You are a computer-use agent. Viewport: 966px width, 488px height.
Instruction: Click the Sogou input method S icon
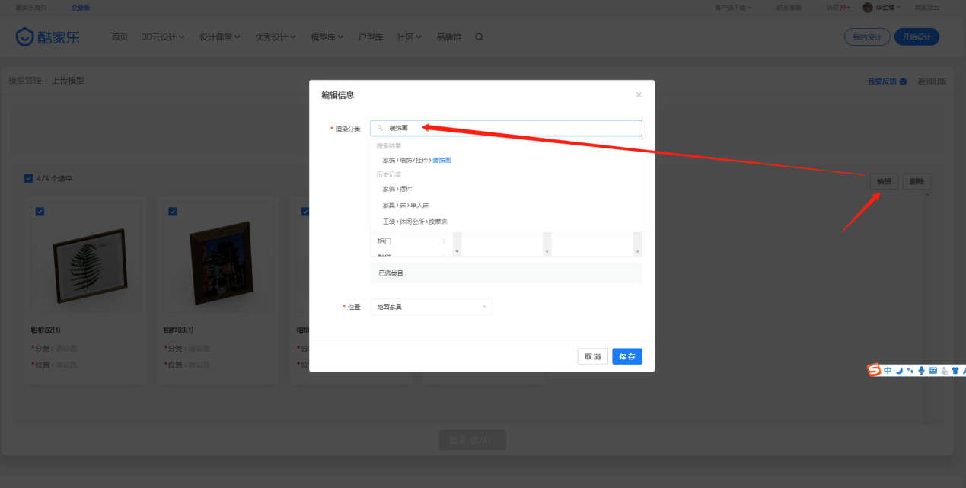click(874, 370)
